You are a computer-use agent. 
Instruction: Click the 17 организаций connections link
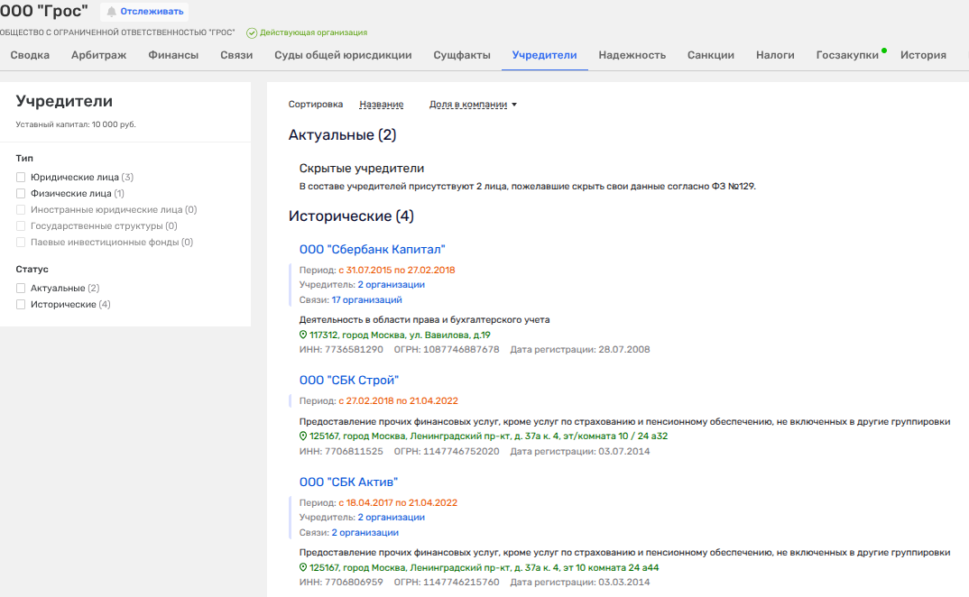click(366, 300)
